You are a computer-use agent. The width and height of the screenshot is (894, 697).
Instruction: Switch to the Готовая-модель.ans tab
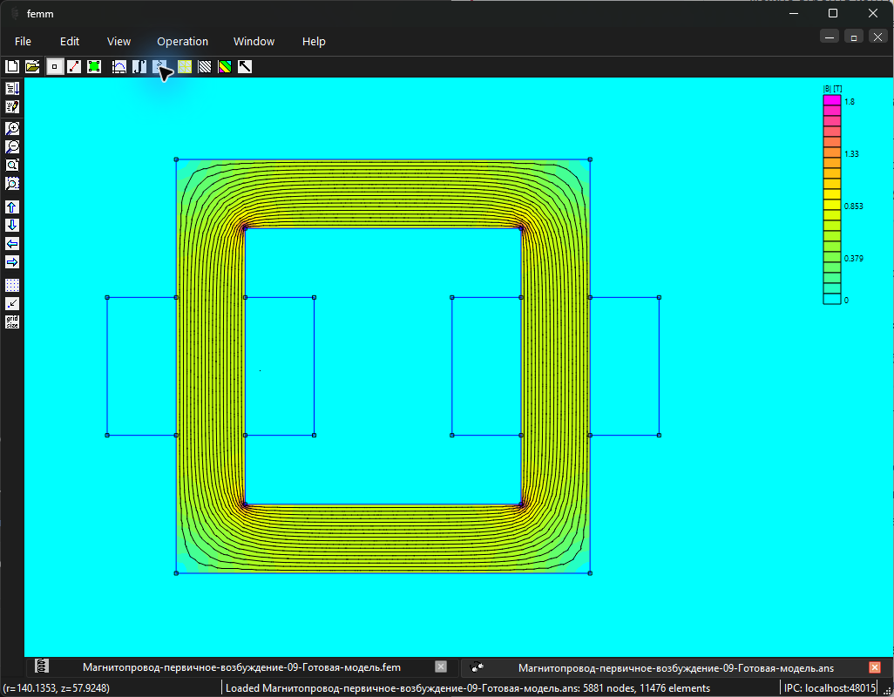click(675, 667)
